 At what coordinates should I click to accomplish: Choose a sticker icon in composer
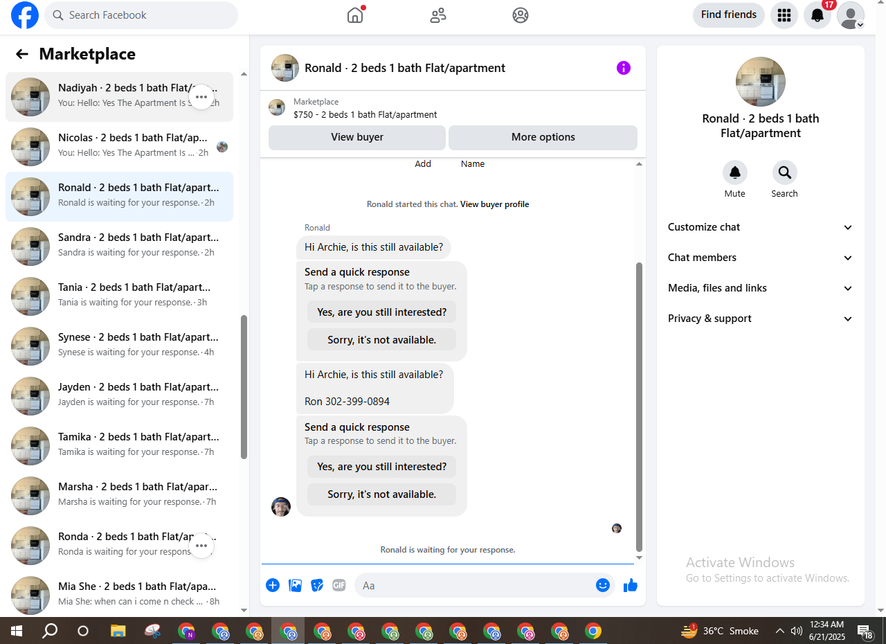317,586
